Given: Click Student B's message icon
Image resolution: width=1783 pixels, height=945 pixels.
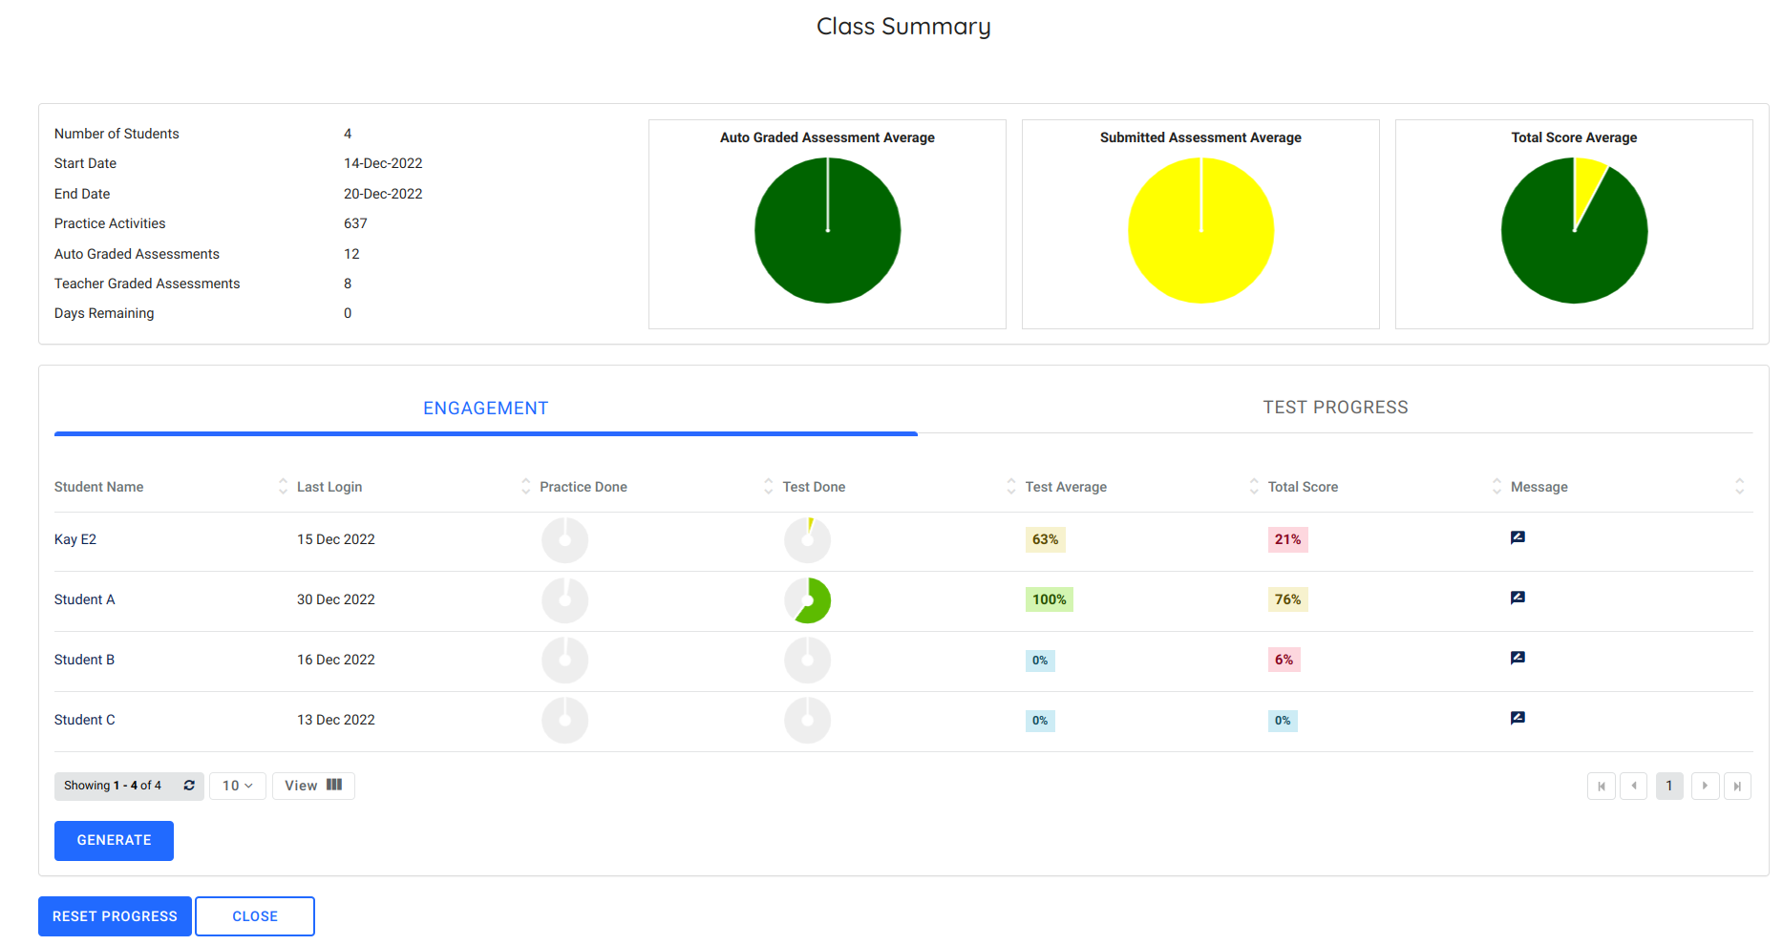Looking at the screenshot, I should 1518,657.
